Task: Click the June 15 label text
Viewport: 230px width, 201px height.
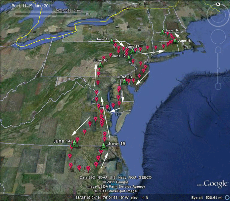Action: 117,144
